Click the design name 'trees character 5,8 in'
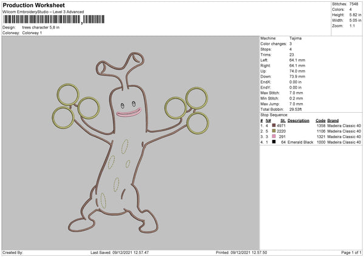This screenshot has width=364, height=257. tap(41, 27)
